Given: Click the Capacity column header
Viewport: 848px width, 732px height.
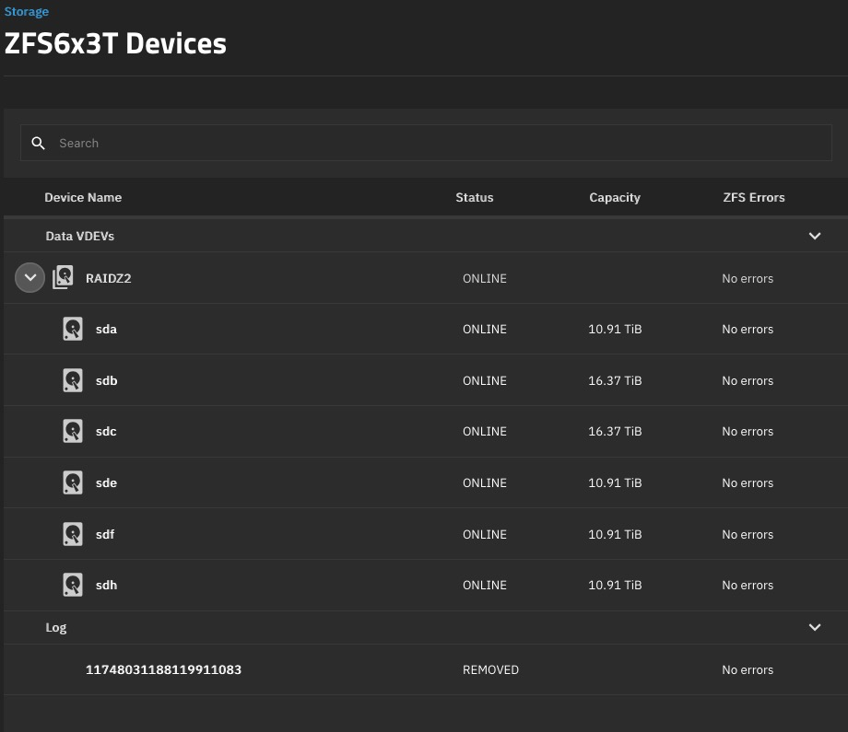Looking at the screenshot, I should pos(614,197).
